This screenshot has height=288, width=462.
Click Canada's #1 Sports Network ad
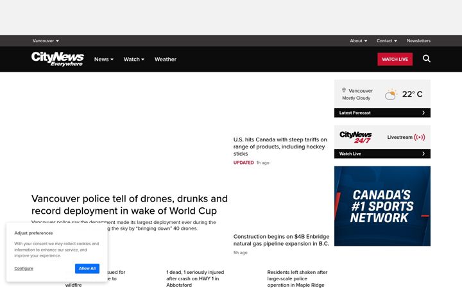point(382,206)
